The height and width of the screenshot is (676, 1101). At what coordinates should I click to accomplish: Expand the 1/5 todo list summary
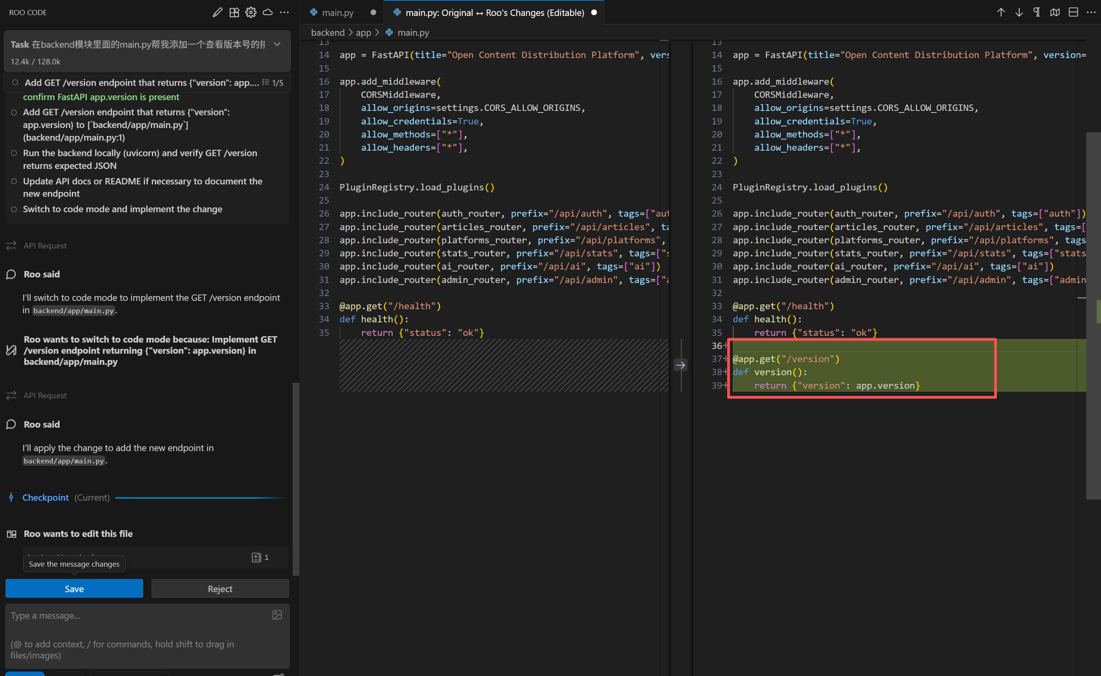[273, 83]
